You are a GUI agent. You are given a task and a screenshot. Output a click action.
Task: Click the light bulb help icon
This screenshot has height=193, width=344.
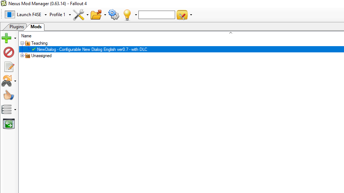[x=127, y=15]
